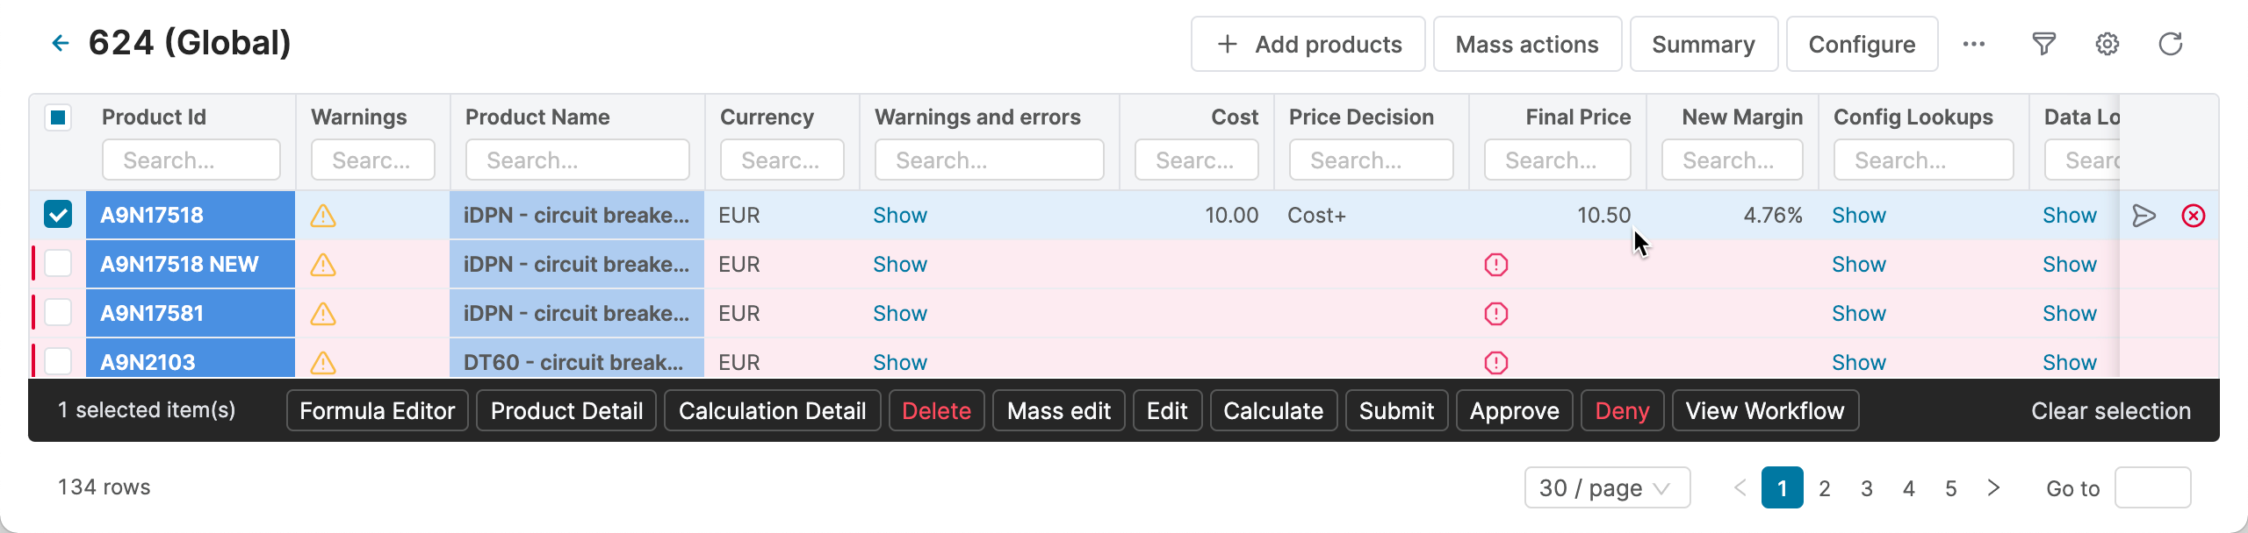Open the Mass actions menu

(x=1526, y=44)
